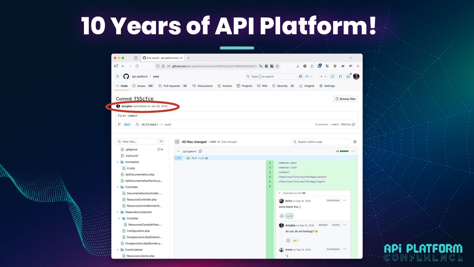Collapse the .gitignore diff section

178,151
